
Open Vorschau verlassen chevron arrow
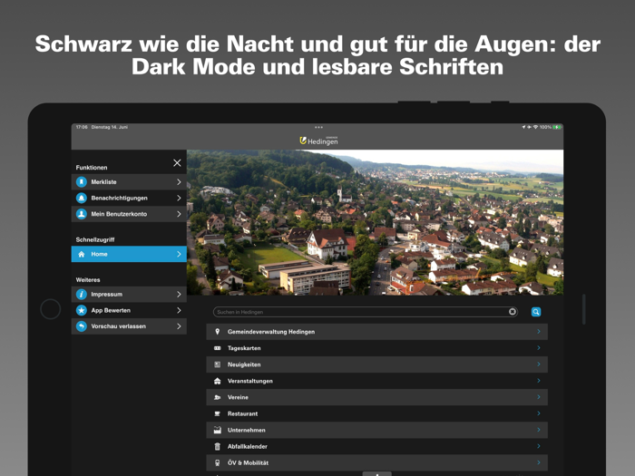[x=179, y=326]
